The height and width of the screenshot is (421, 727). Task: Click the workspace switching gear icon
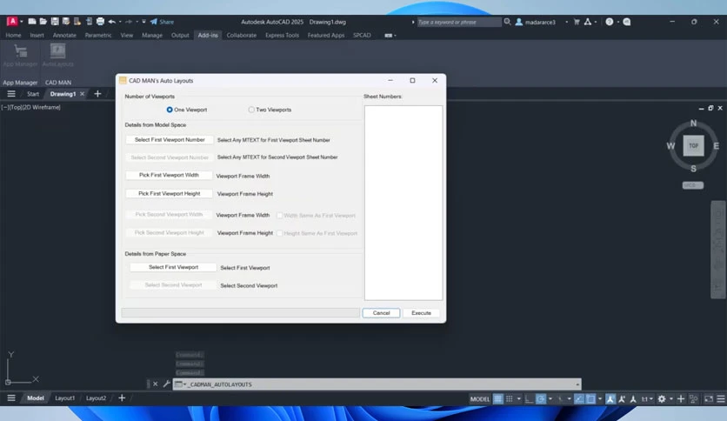click(x=662, y=398)
